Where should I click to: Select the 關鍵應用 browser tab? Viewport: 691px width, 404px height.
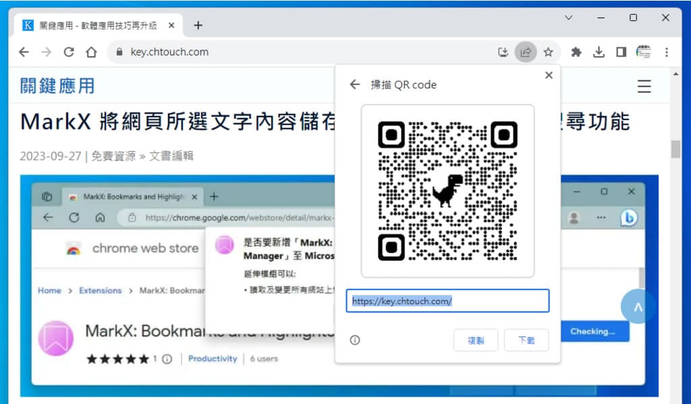click(x=99, y=26)
